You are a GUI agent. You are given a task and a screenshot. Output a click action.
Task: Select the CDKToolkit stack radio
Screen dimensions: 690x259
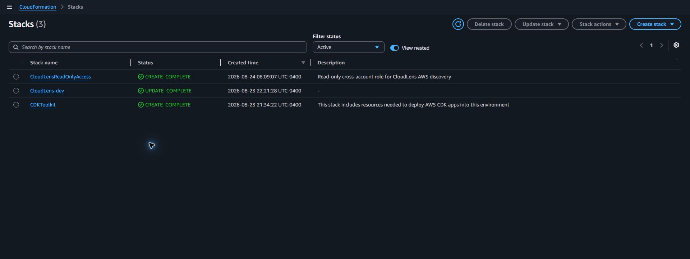(16, 105)
